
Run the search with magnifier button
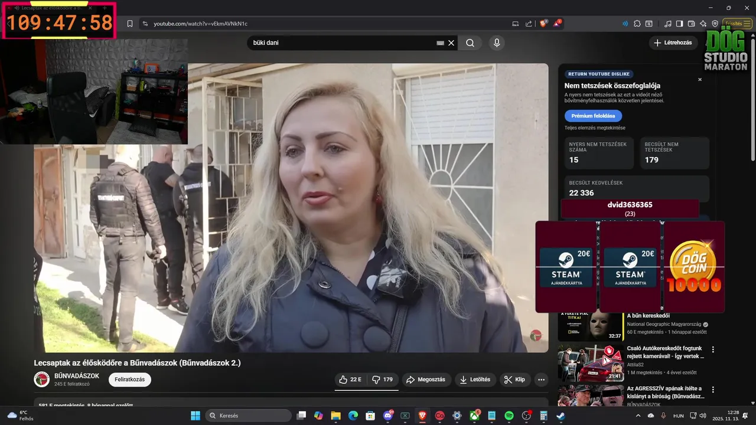[470, 42]
